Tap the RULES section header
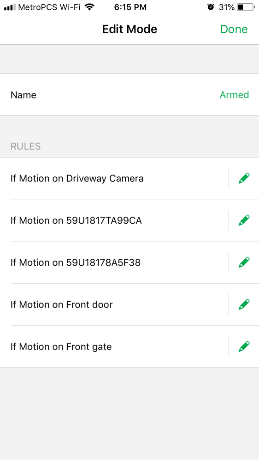The image size is (259, 460). [25, 146]
